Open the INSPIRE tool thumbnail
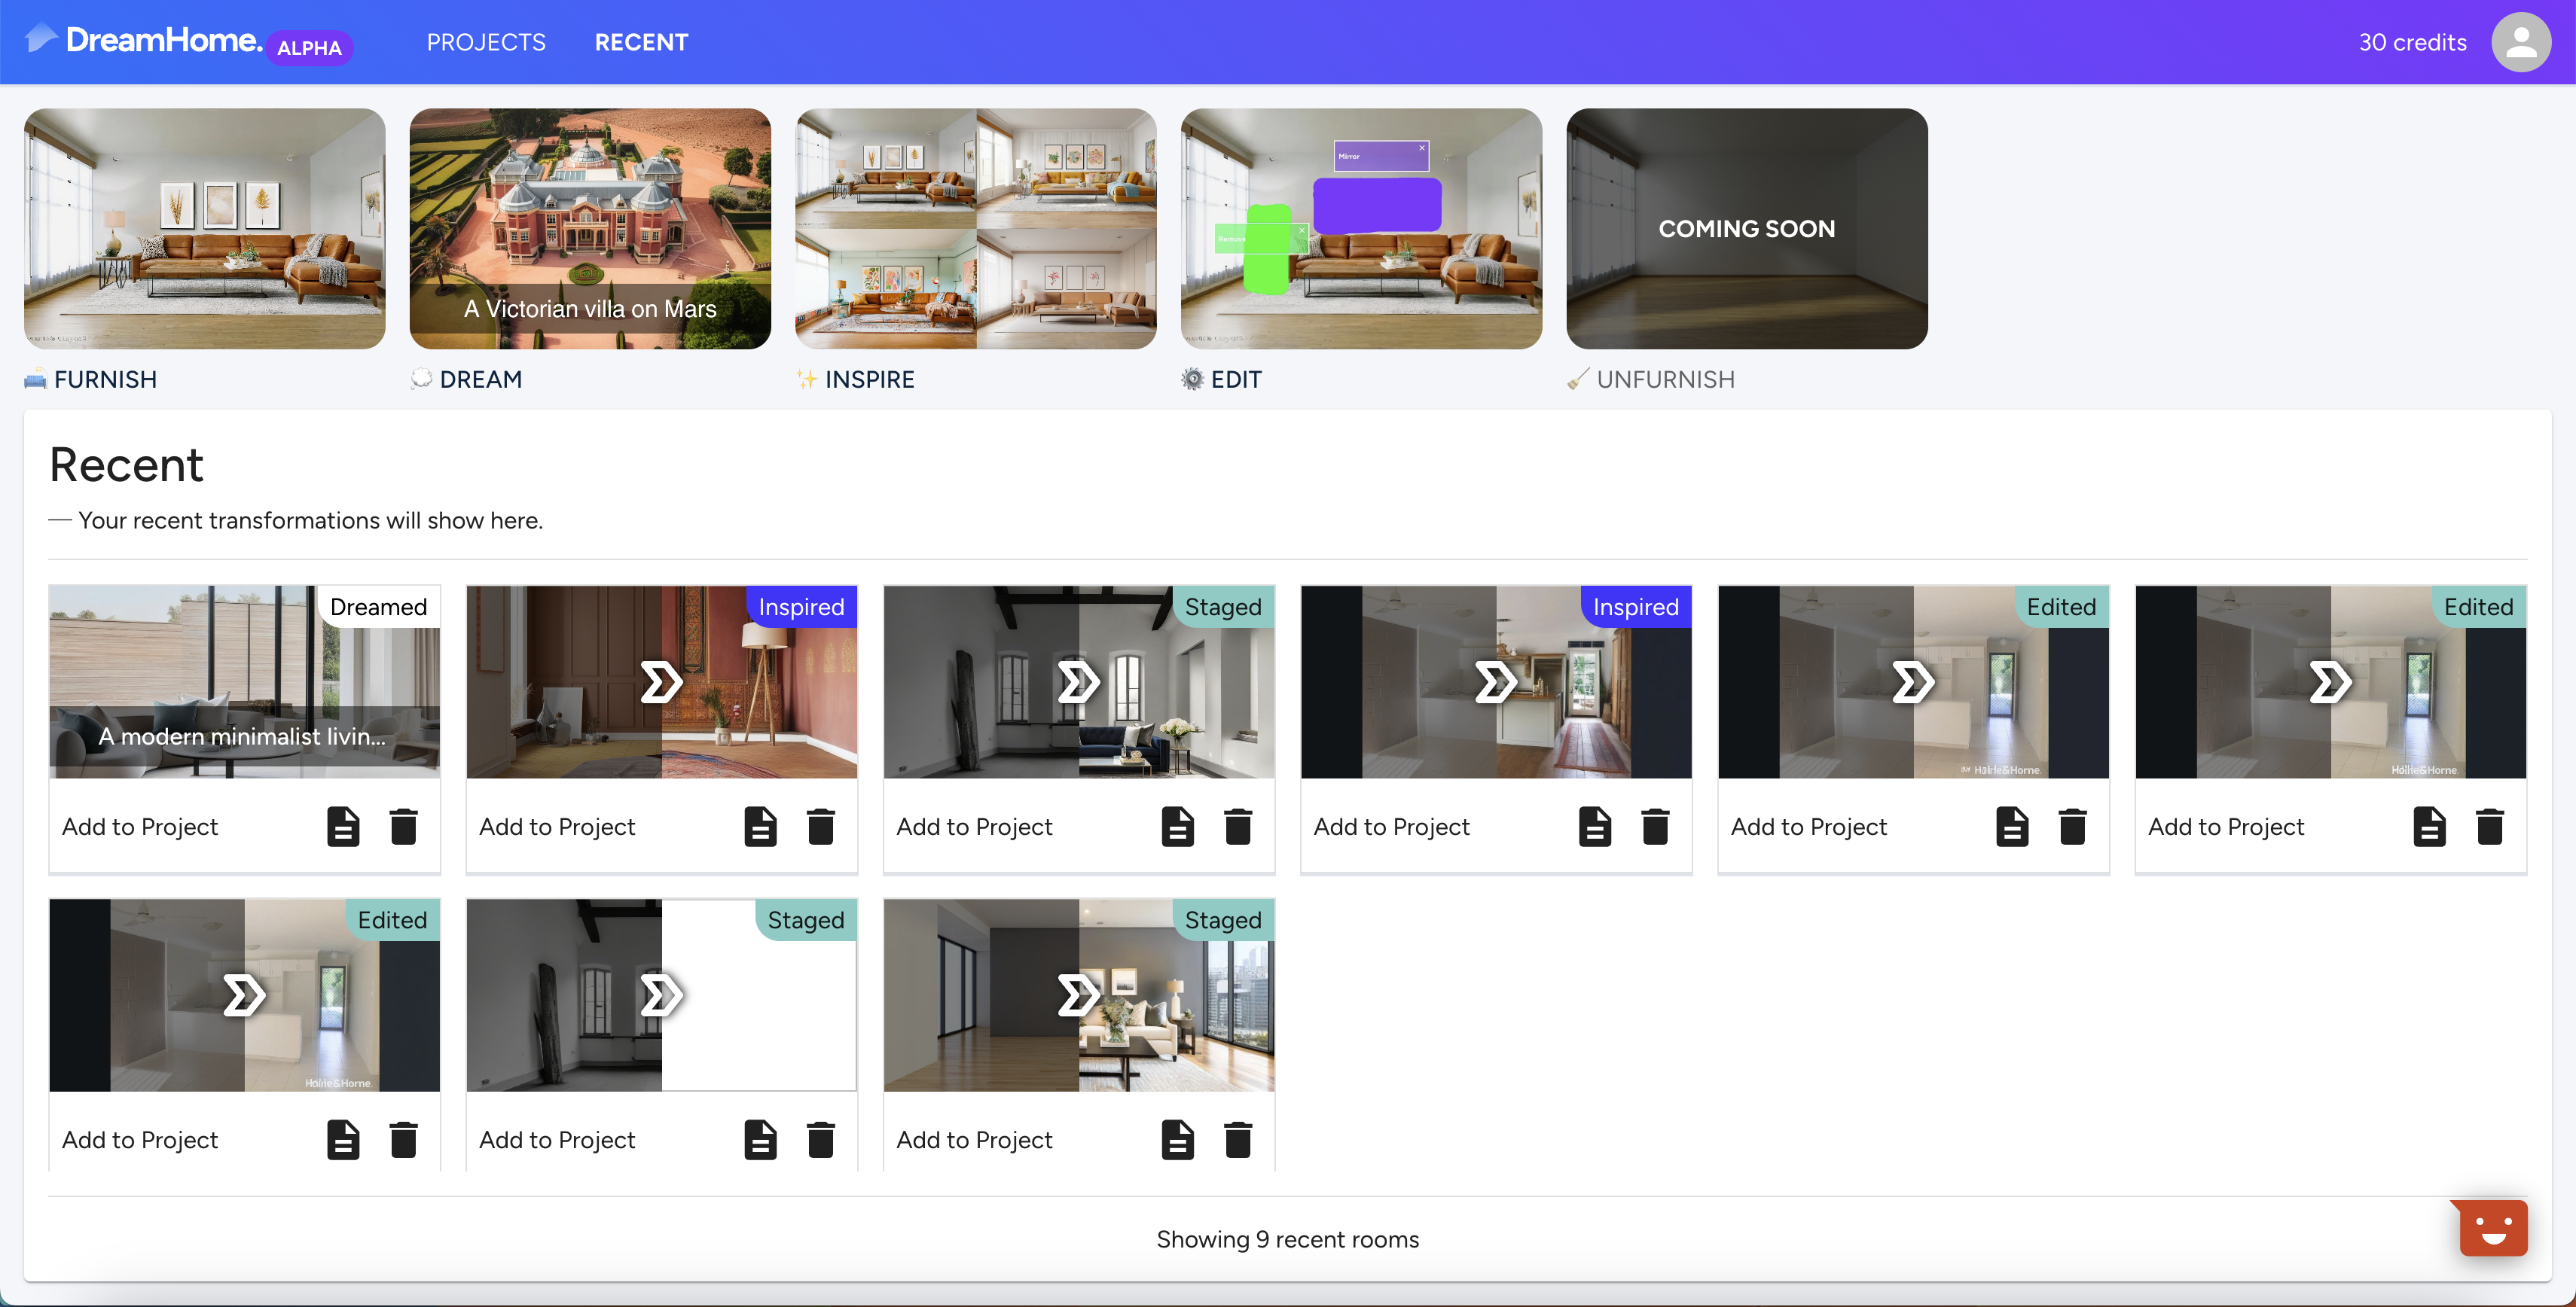The height and width of the screenshot is (1307, 2576). pyautogui.click(x=975, y=229)
